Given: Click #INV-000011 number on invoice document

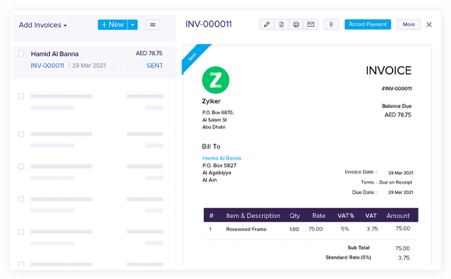Looking at the screenshot, I should click(x=396, y=89).
